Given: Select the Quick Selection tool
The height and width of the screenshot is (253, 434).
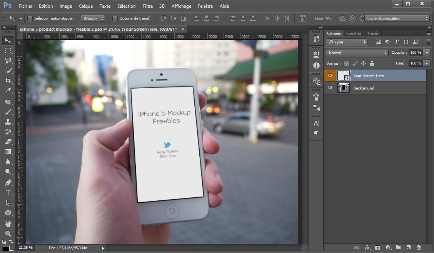Looking at the screenshot, I should pyautogui.click(x=8, y=71).
